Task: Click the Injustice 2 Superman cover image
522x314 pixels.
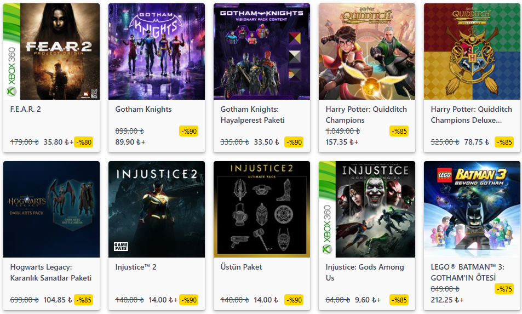Action: click(x=157, y=209)
